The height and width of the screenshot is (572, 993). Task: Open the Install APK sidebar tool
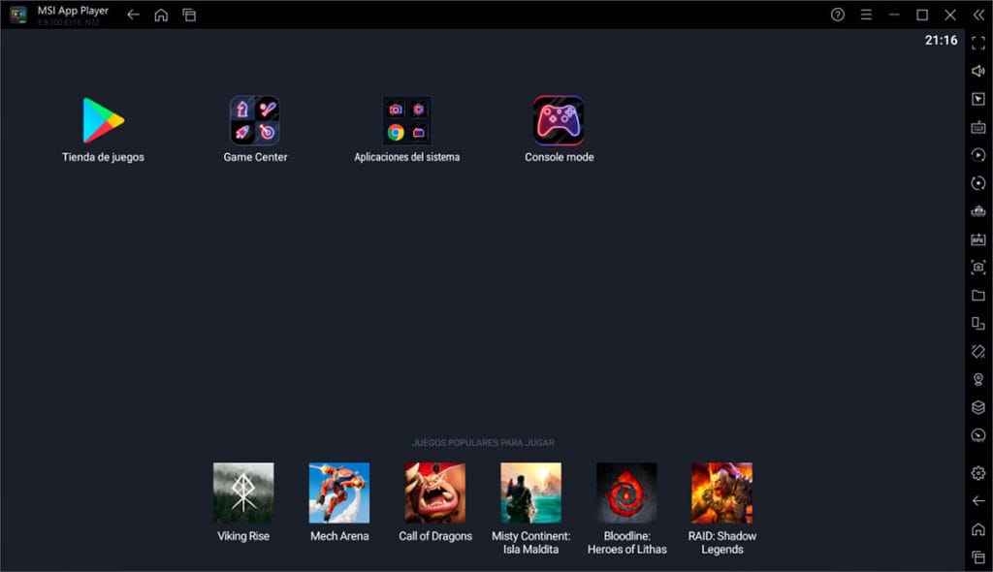[978, 238]
